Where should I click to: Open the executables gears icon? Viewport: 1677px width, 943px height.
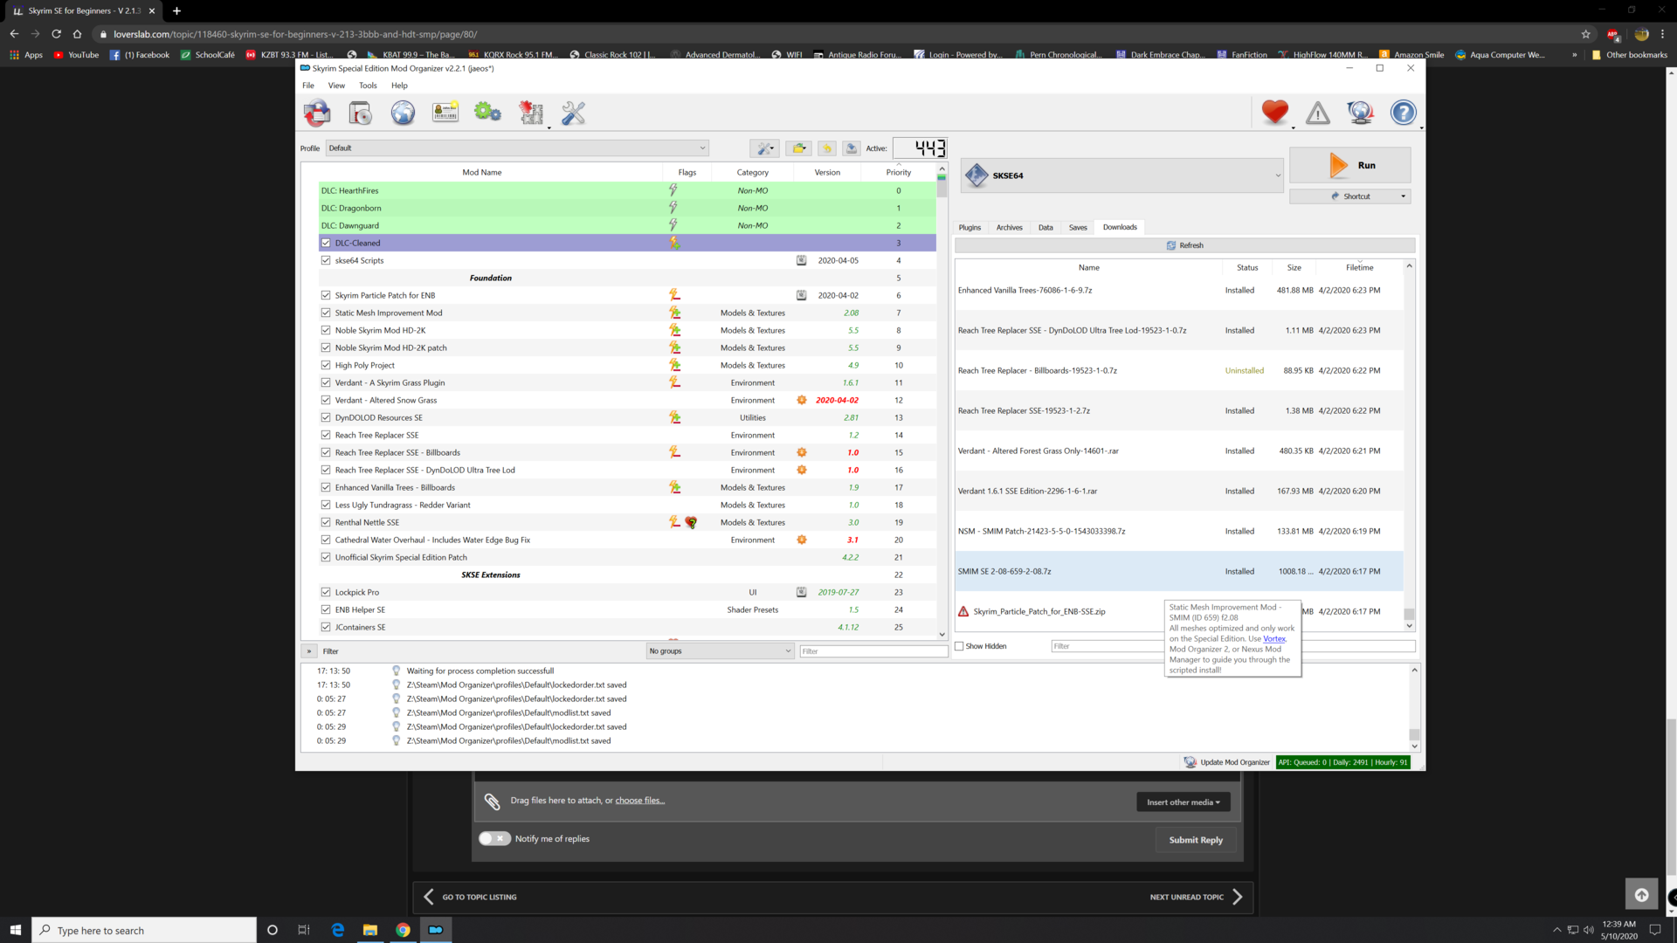487,113
